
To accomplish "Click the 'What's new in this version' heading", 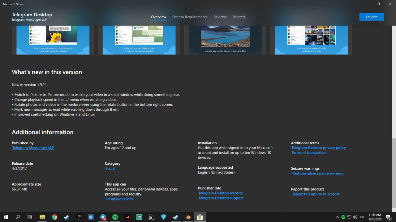I will pos(47,72).
